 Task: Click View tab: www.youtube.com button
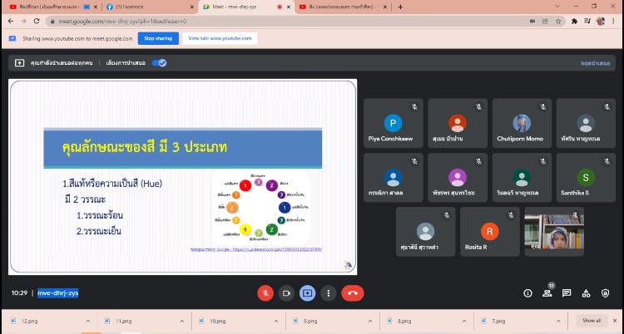point(209,38)
